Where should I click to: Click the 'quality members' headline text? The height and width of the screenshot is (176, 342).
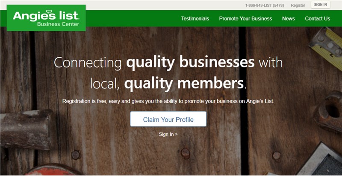[x=184, y=84]
